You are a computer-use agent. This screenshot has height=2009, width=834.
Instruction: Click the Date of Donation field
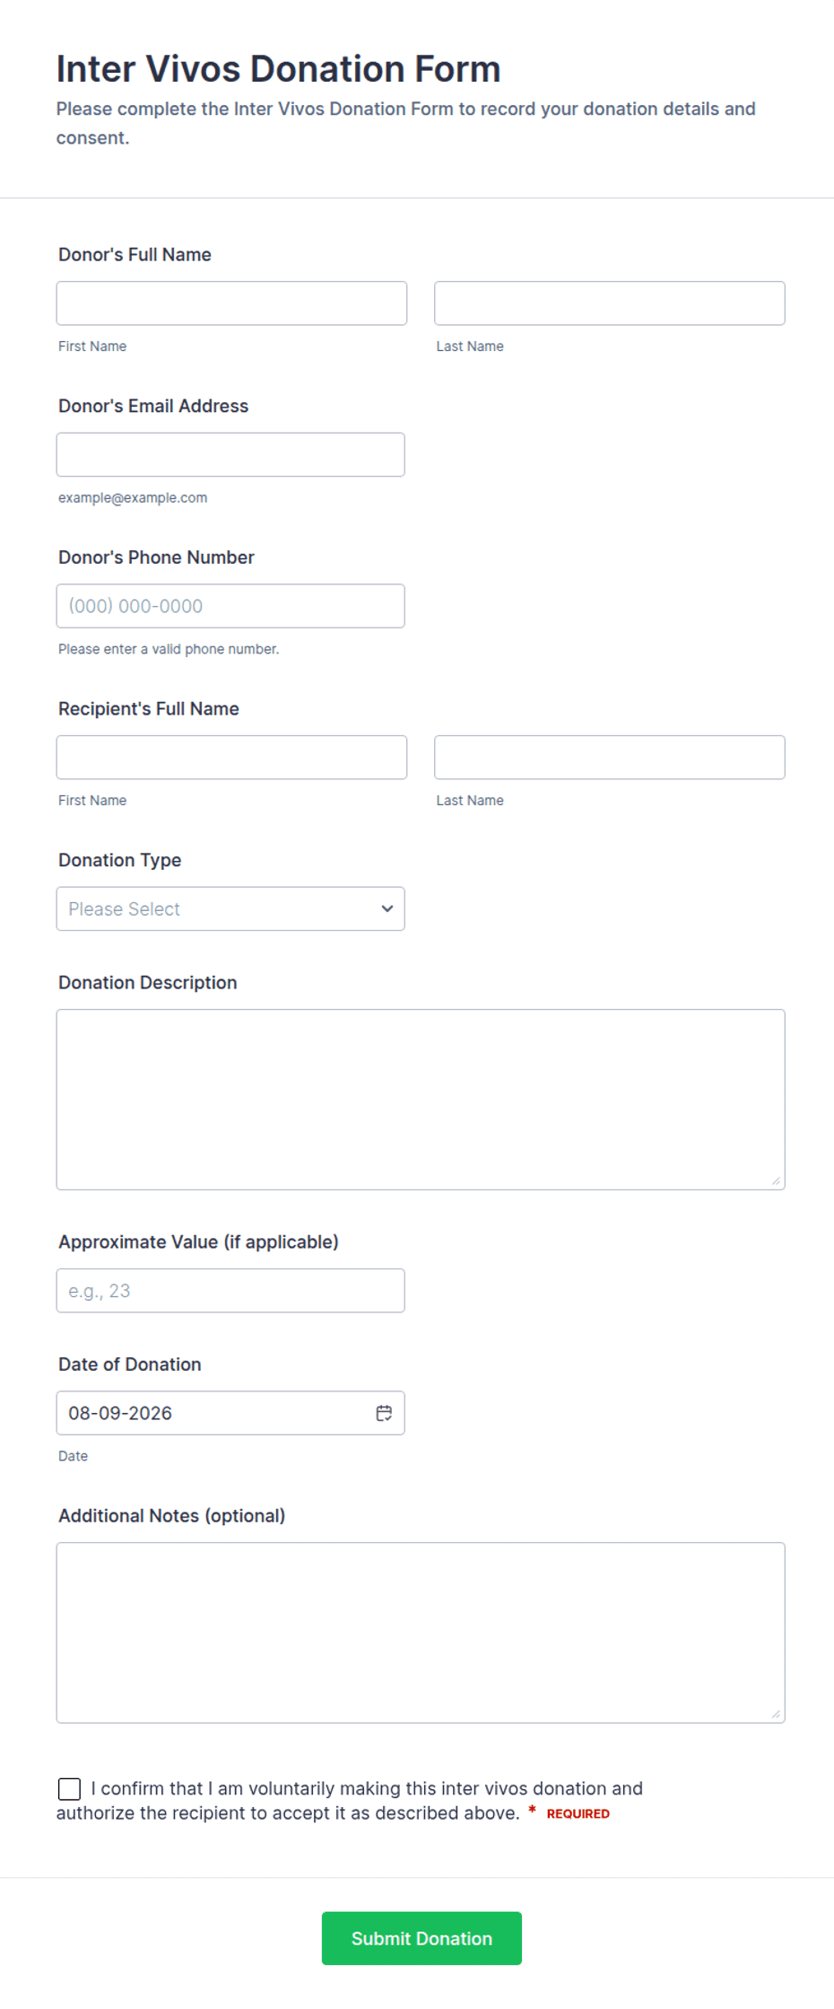pyautogui.click(x=230, y=1413)
